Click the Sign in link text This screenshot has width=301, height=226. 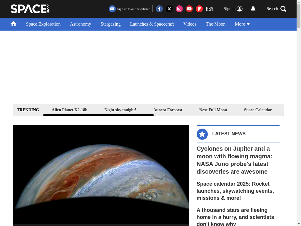(x=230, y=9)
